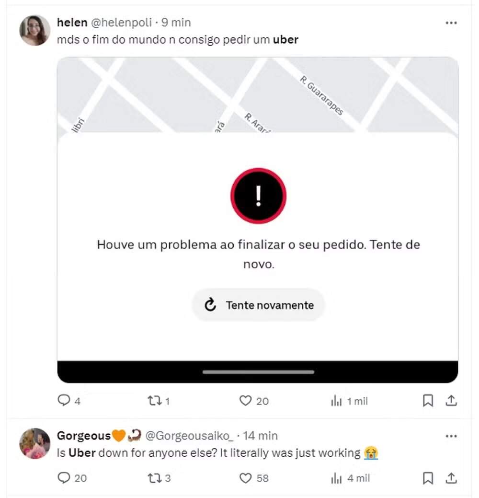
Task: Repost Gorgeous's Uber down tweet
Action: [x=155, y=478]
